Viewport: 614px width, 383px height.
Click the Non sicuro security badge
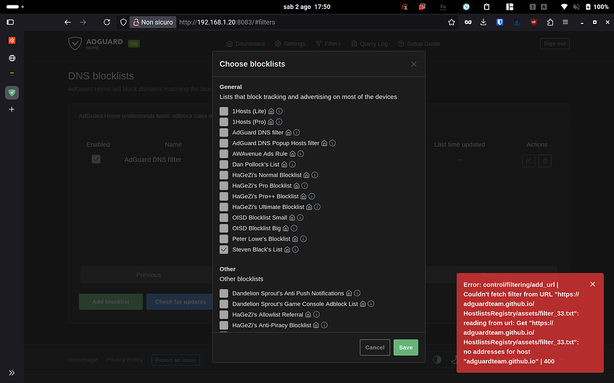(153, 22)
